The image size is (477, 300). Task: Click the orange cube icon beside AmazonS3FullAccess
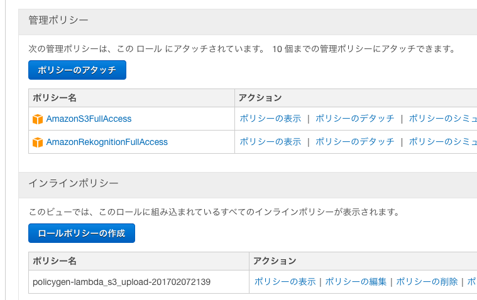click(38, 119)
